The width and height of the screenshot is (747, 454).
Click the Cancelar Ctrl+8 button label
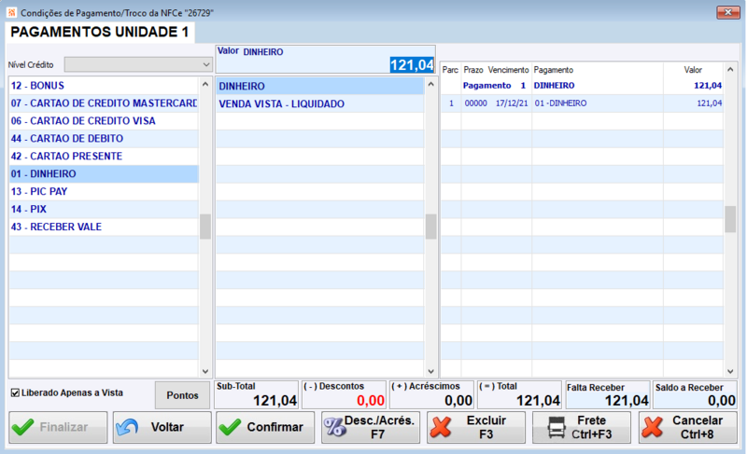698,427
